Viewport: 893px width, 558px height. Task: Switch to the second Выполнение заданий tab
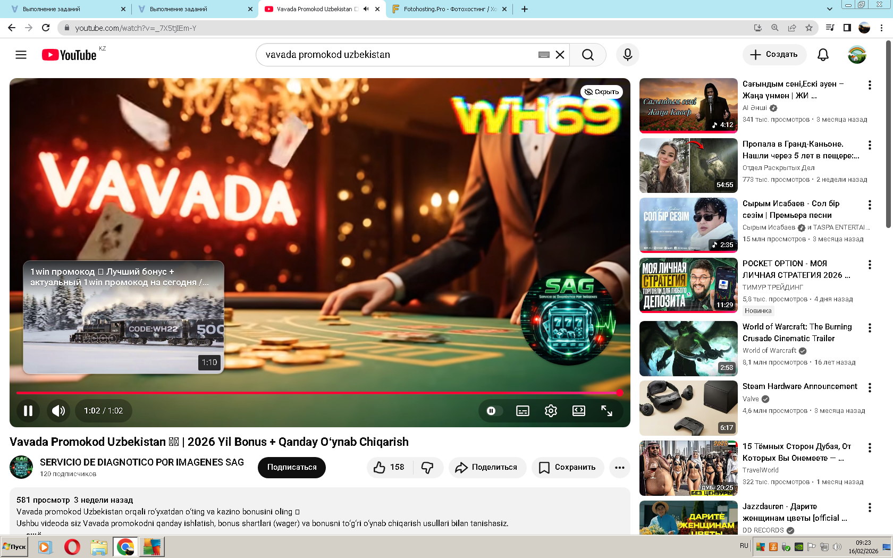pos(194,9)
